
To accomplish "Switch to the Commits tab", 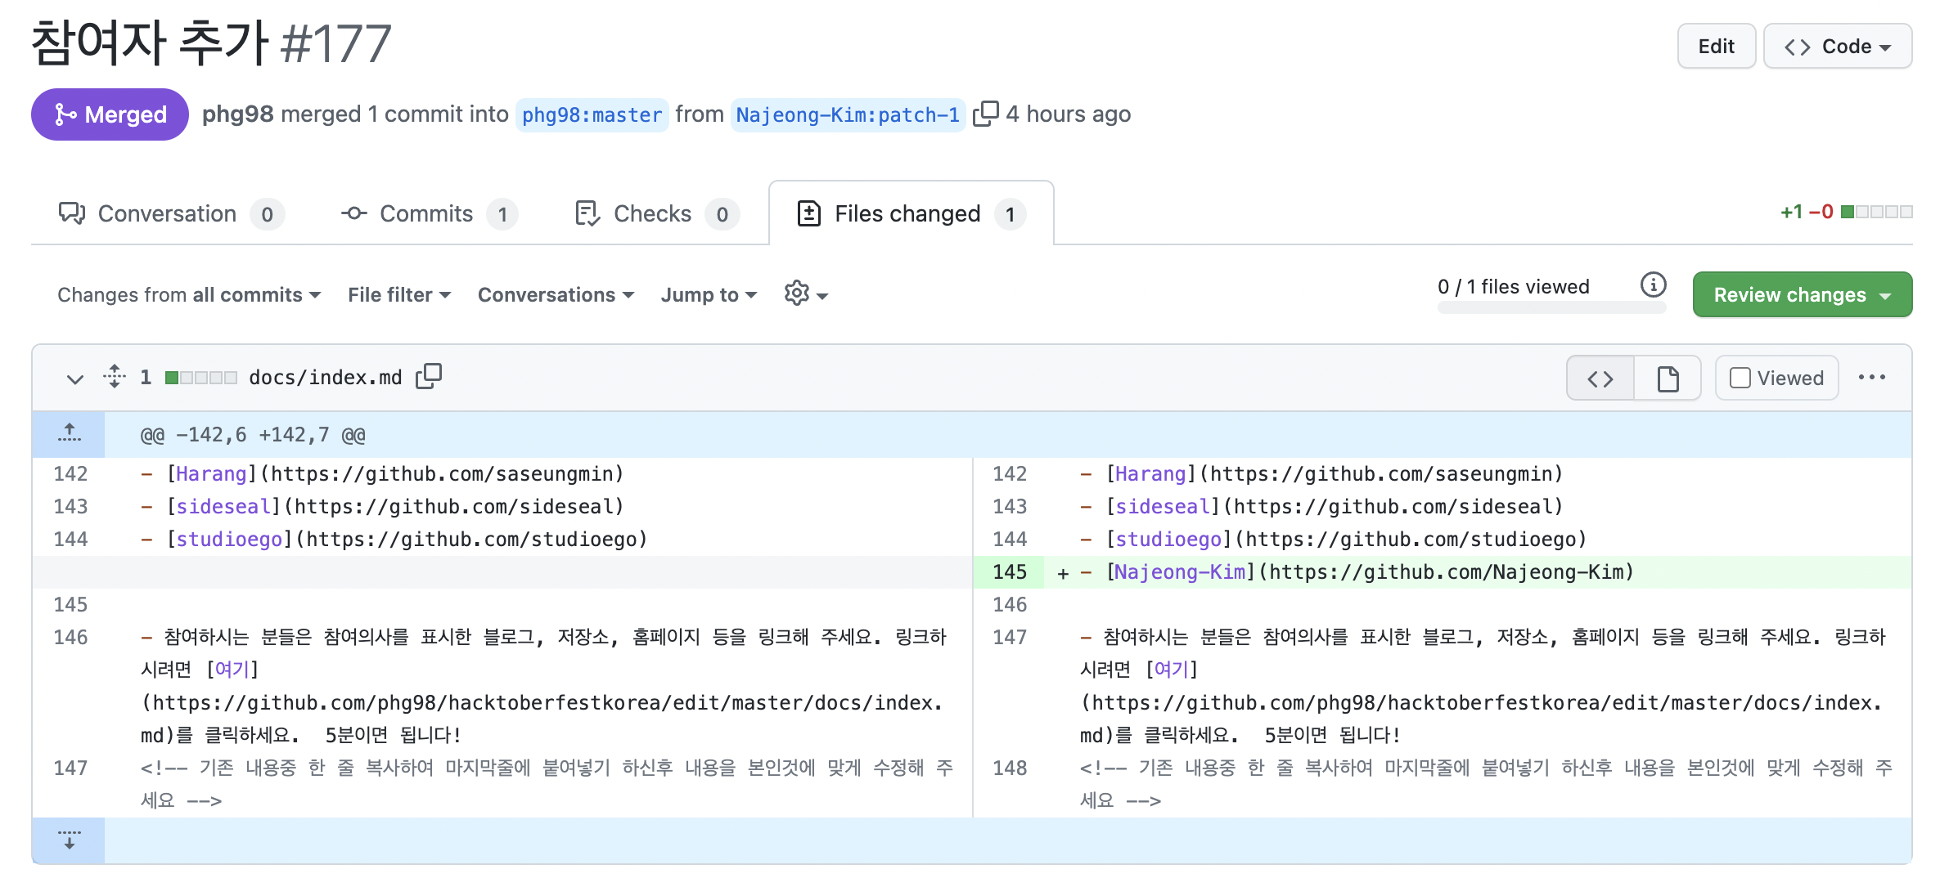I will (427, 214).
